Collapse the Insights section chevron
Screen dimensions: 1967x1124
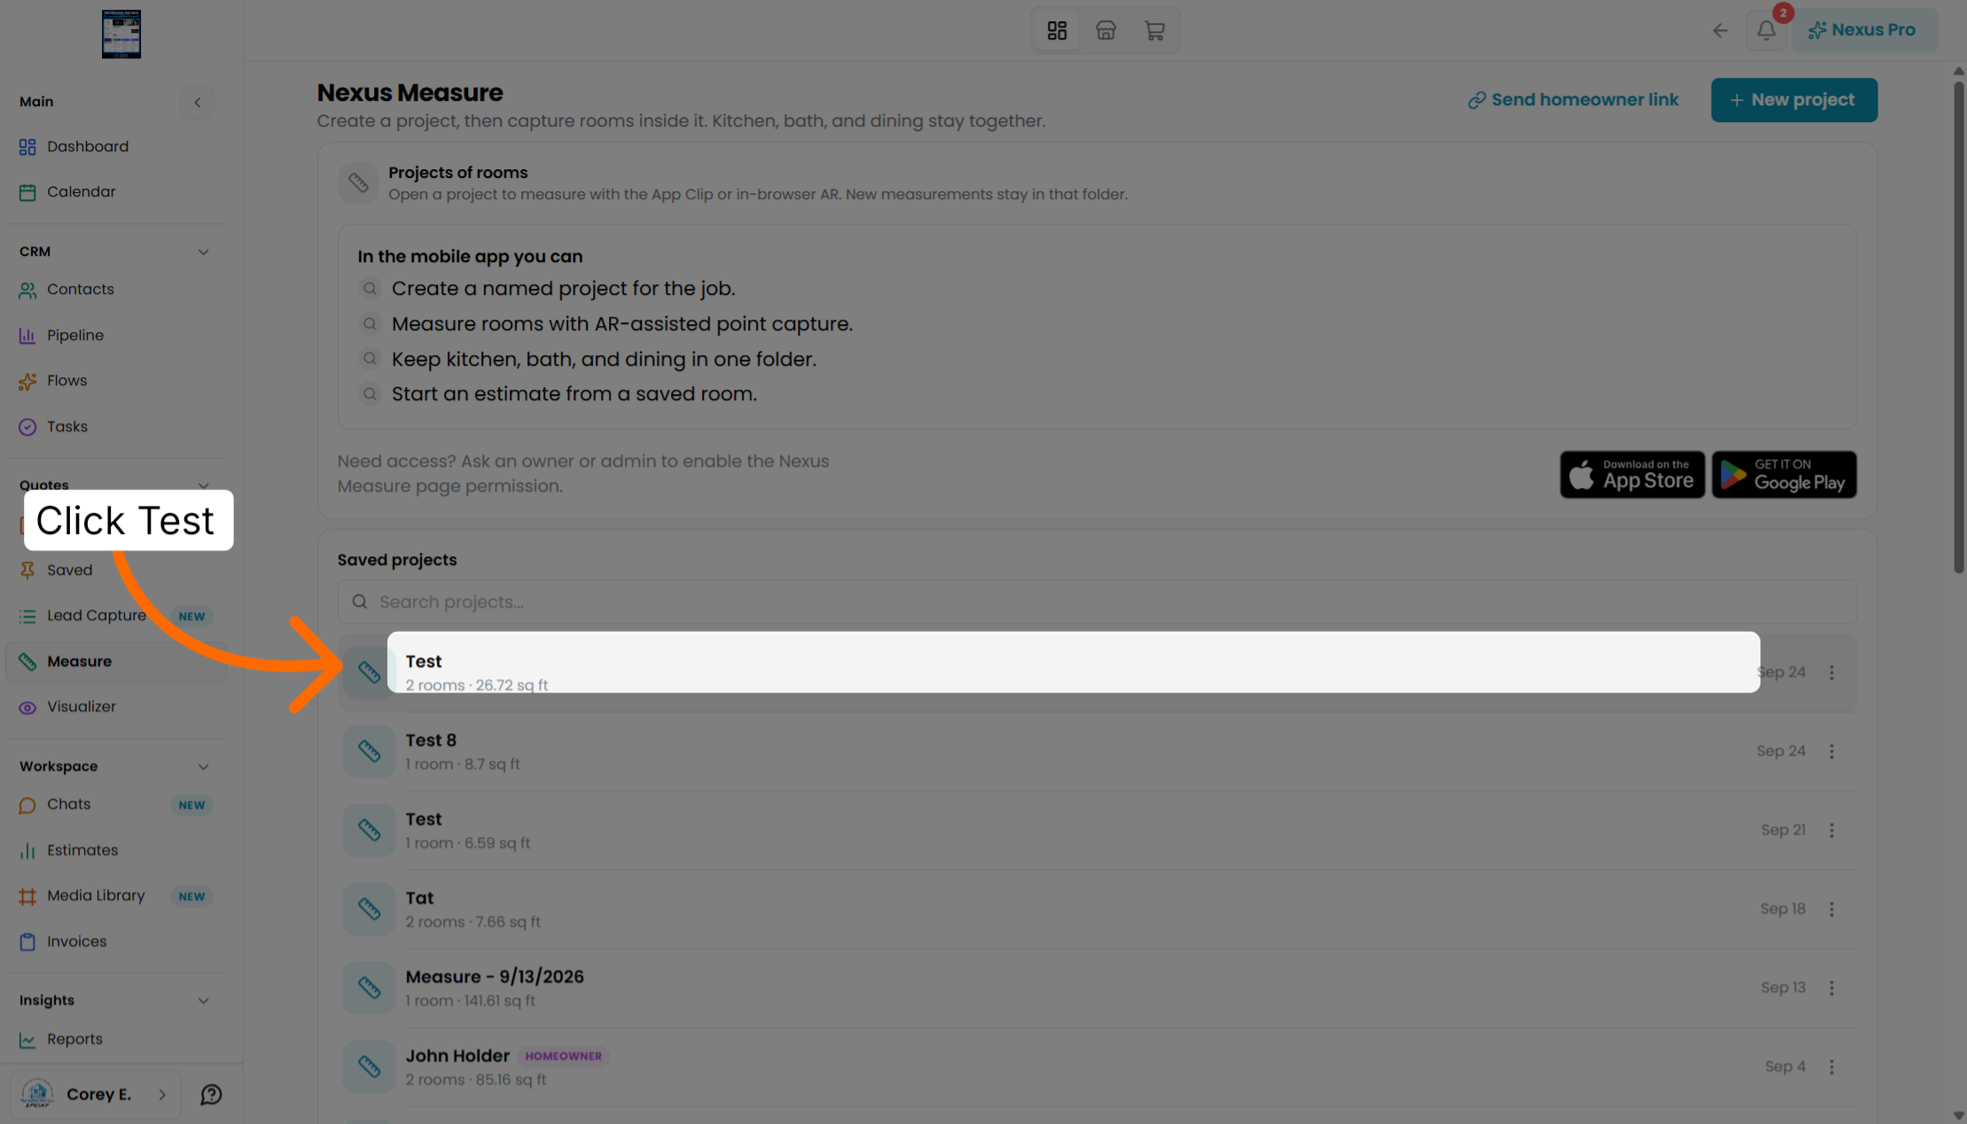[204, 1001]
